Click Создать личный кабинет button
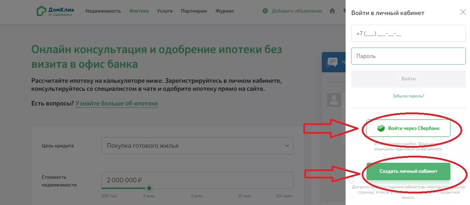The image size is (470, 205). pos(408,171)
